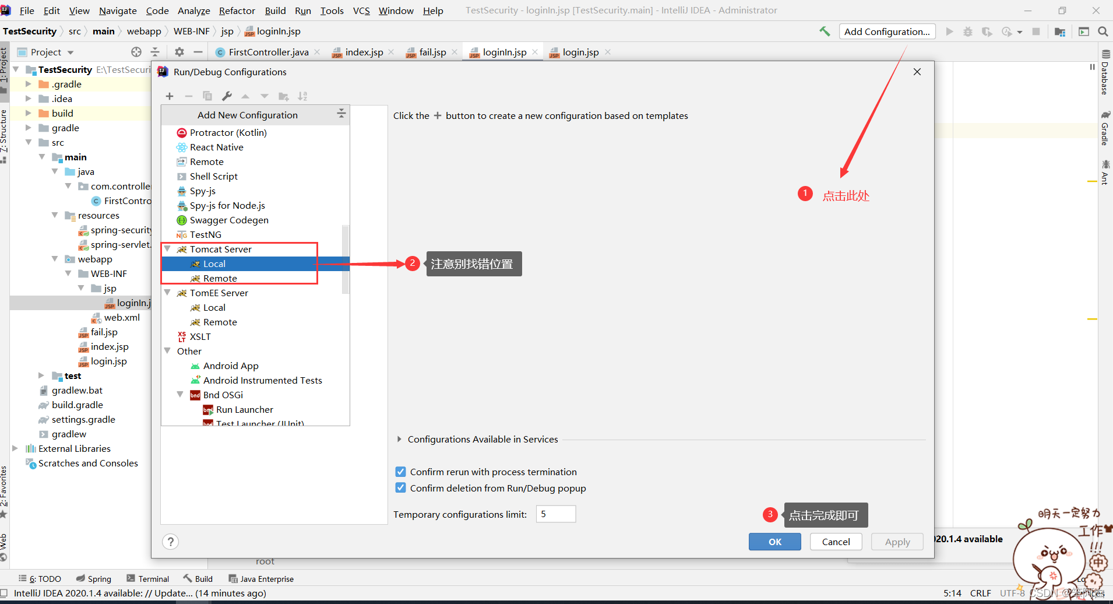This screenshot has width=1113, height=604.
Task: Hide the Project panel with minus icon
Action: 198,52
